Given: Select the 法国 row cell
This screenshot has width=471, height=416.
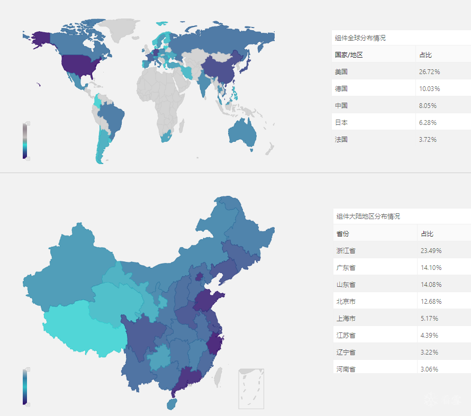Looking at the screenshot, I should coord(374,139).
